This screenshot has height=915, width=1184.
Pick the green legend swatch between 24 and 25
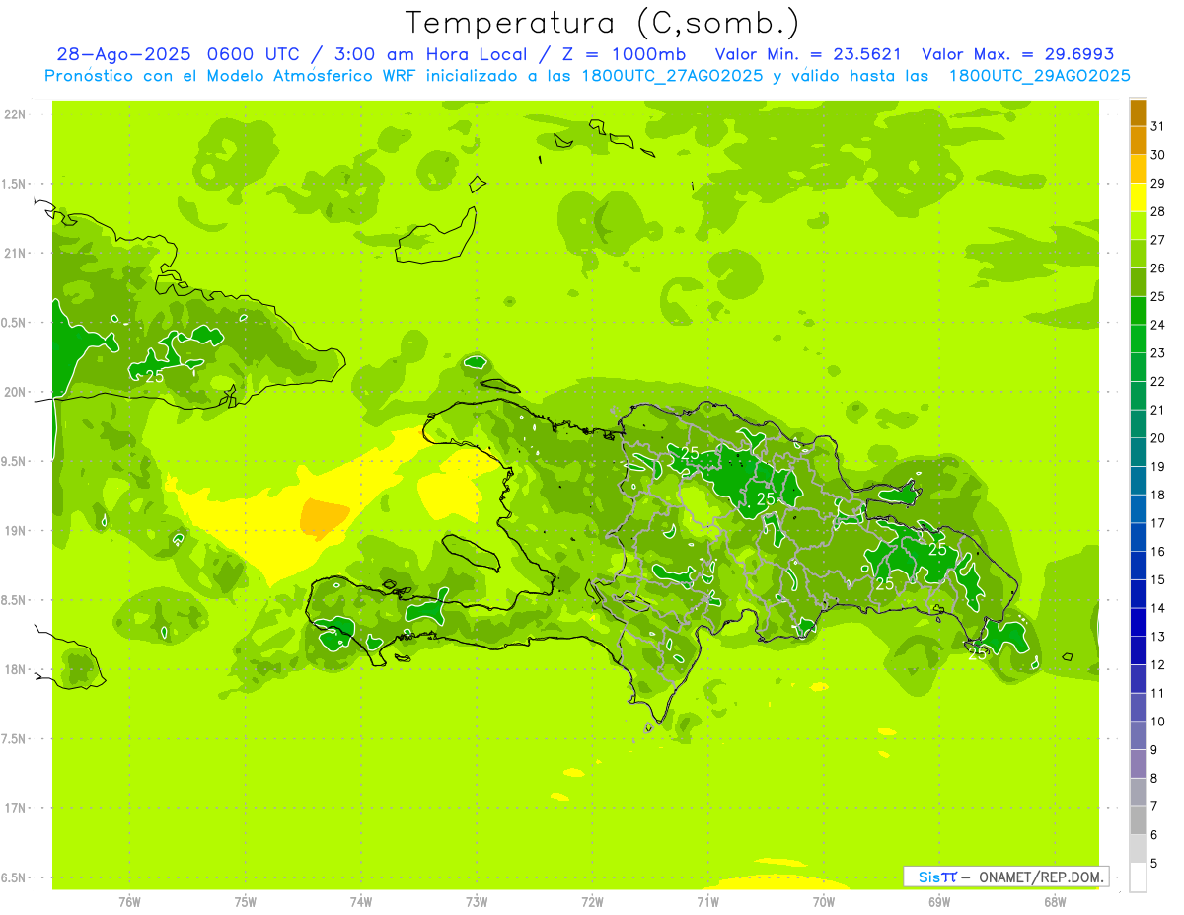(x=1138, y=311)
